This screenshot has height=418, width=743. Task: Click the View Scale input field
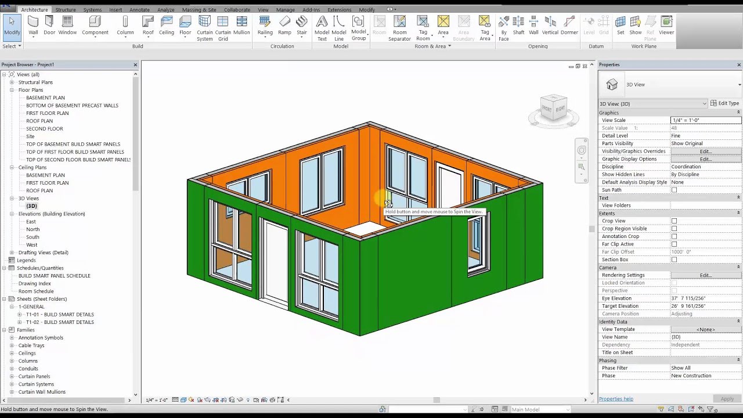pos(706,120)
